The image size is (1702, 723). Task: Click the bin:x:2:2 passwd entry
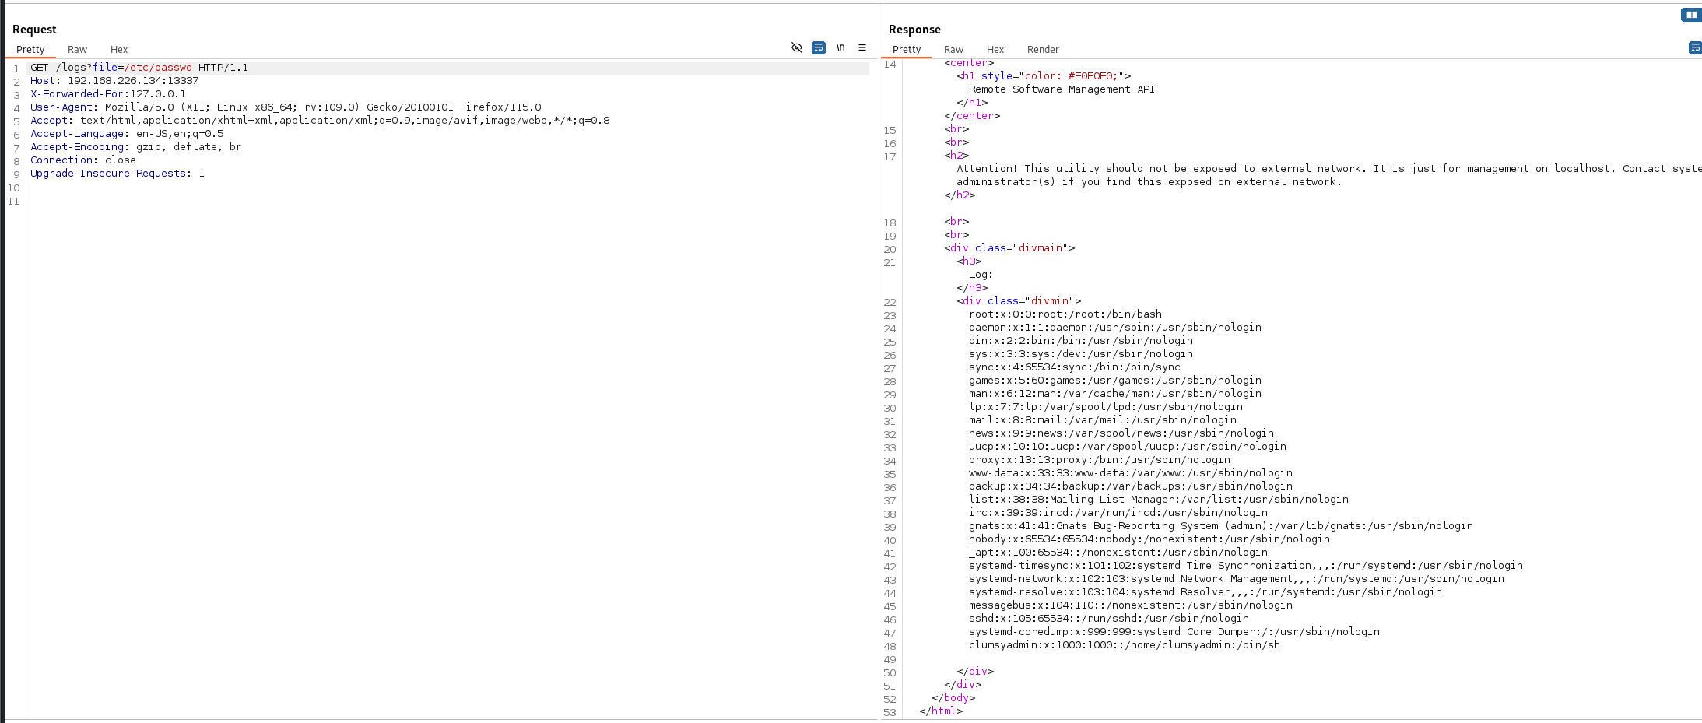1081,341
